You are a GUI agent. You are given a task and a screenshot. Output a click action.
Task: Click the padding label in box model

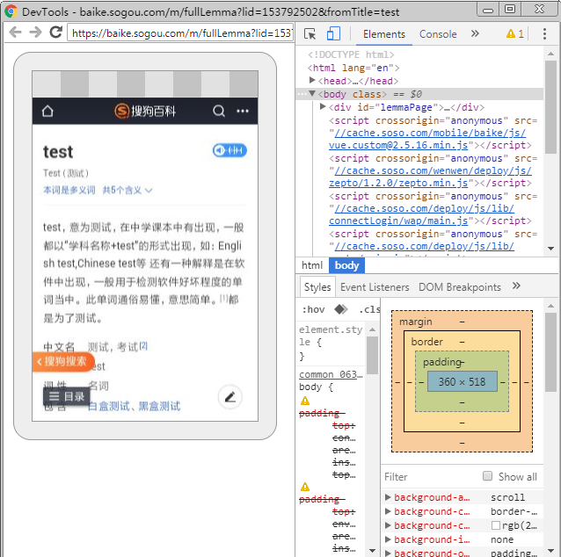click(442, 362)
